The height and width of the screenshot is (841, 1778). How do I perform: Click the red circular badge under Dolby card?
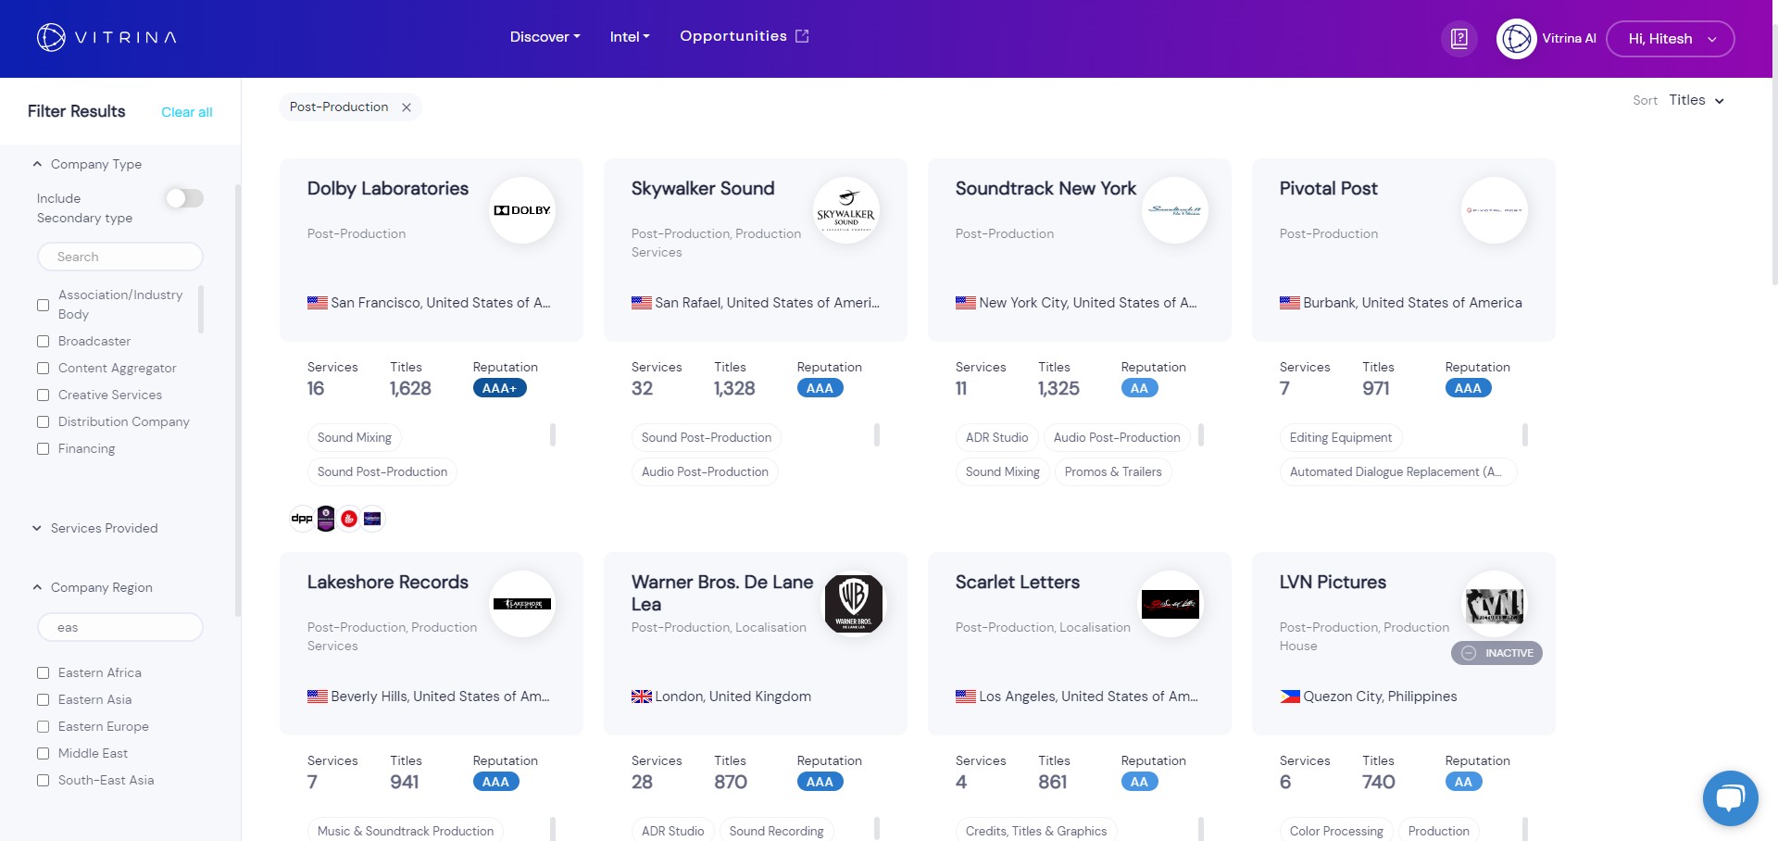[x=349, y=519]
